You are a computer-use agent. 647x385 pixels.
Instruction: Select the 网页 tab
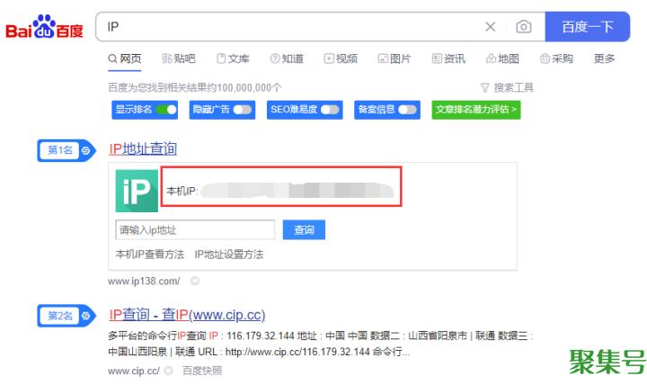(x=125, y=58)
